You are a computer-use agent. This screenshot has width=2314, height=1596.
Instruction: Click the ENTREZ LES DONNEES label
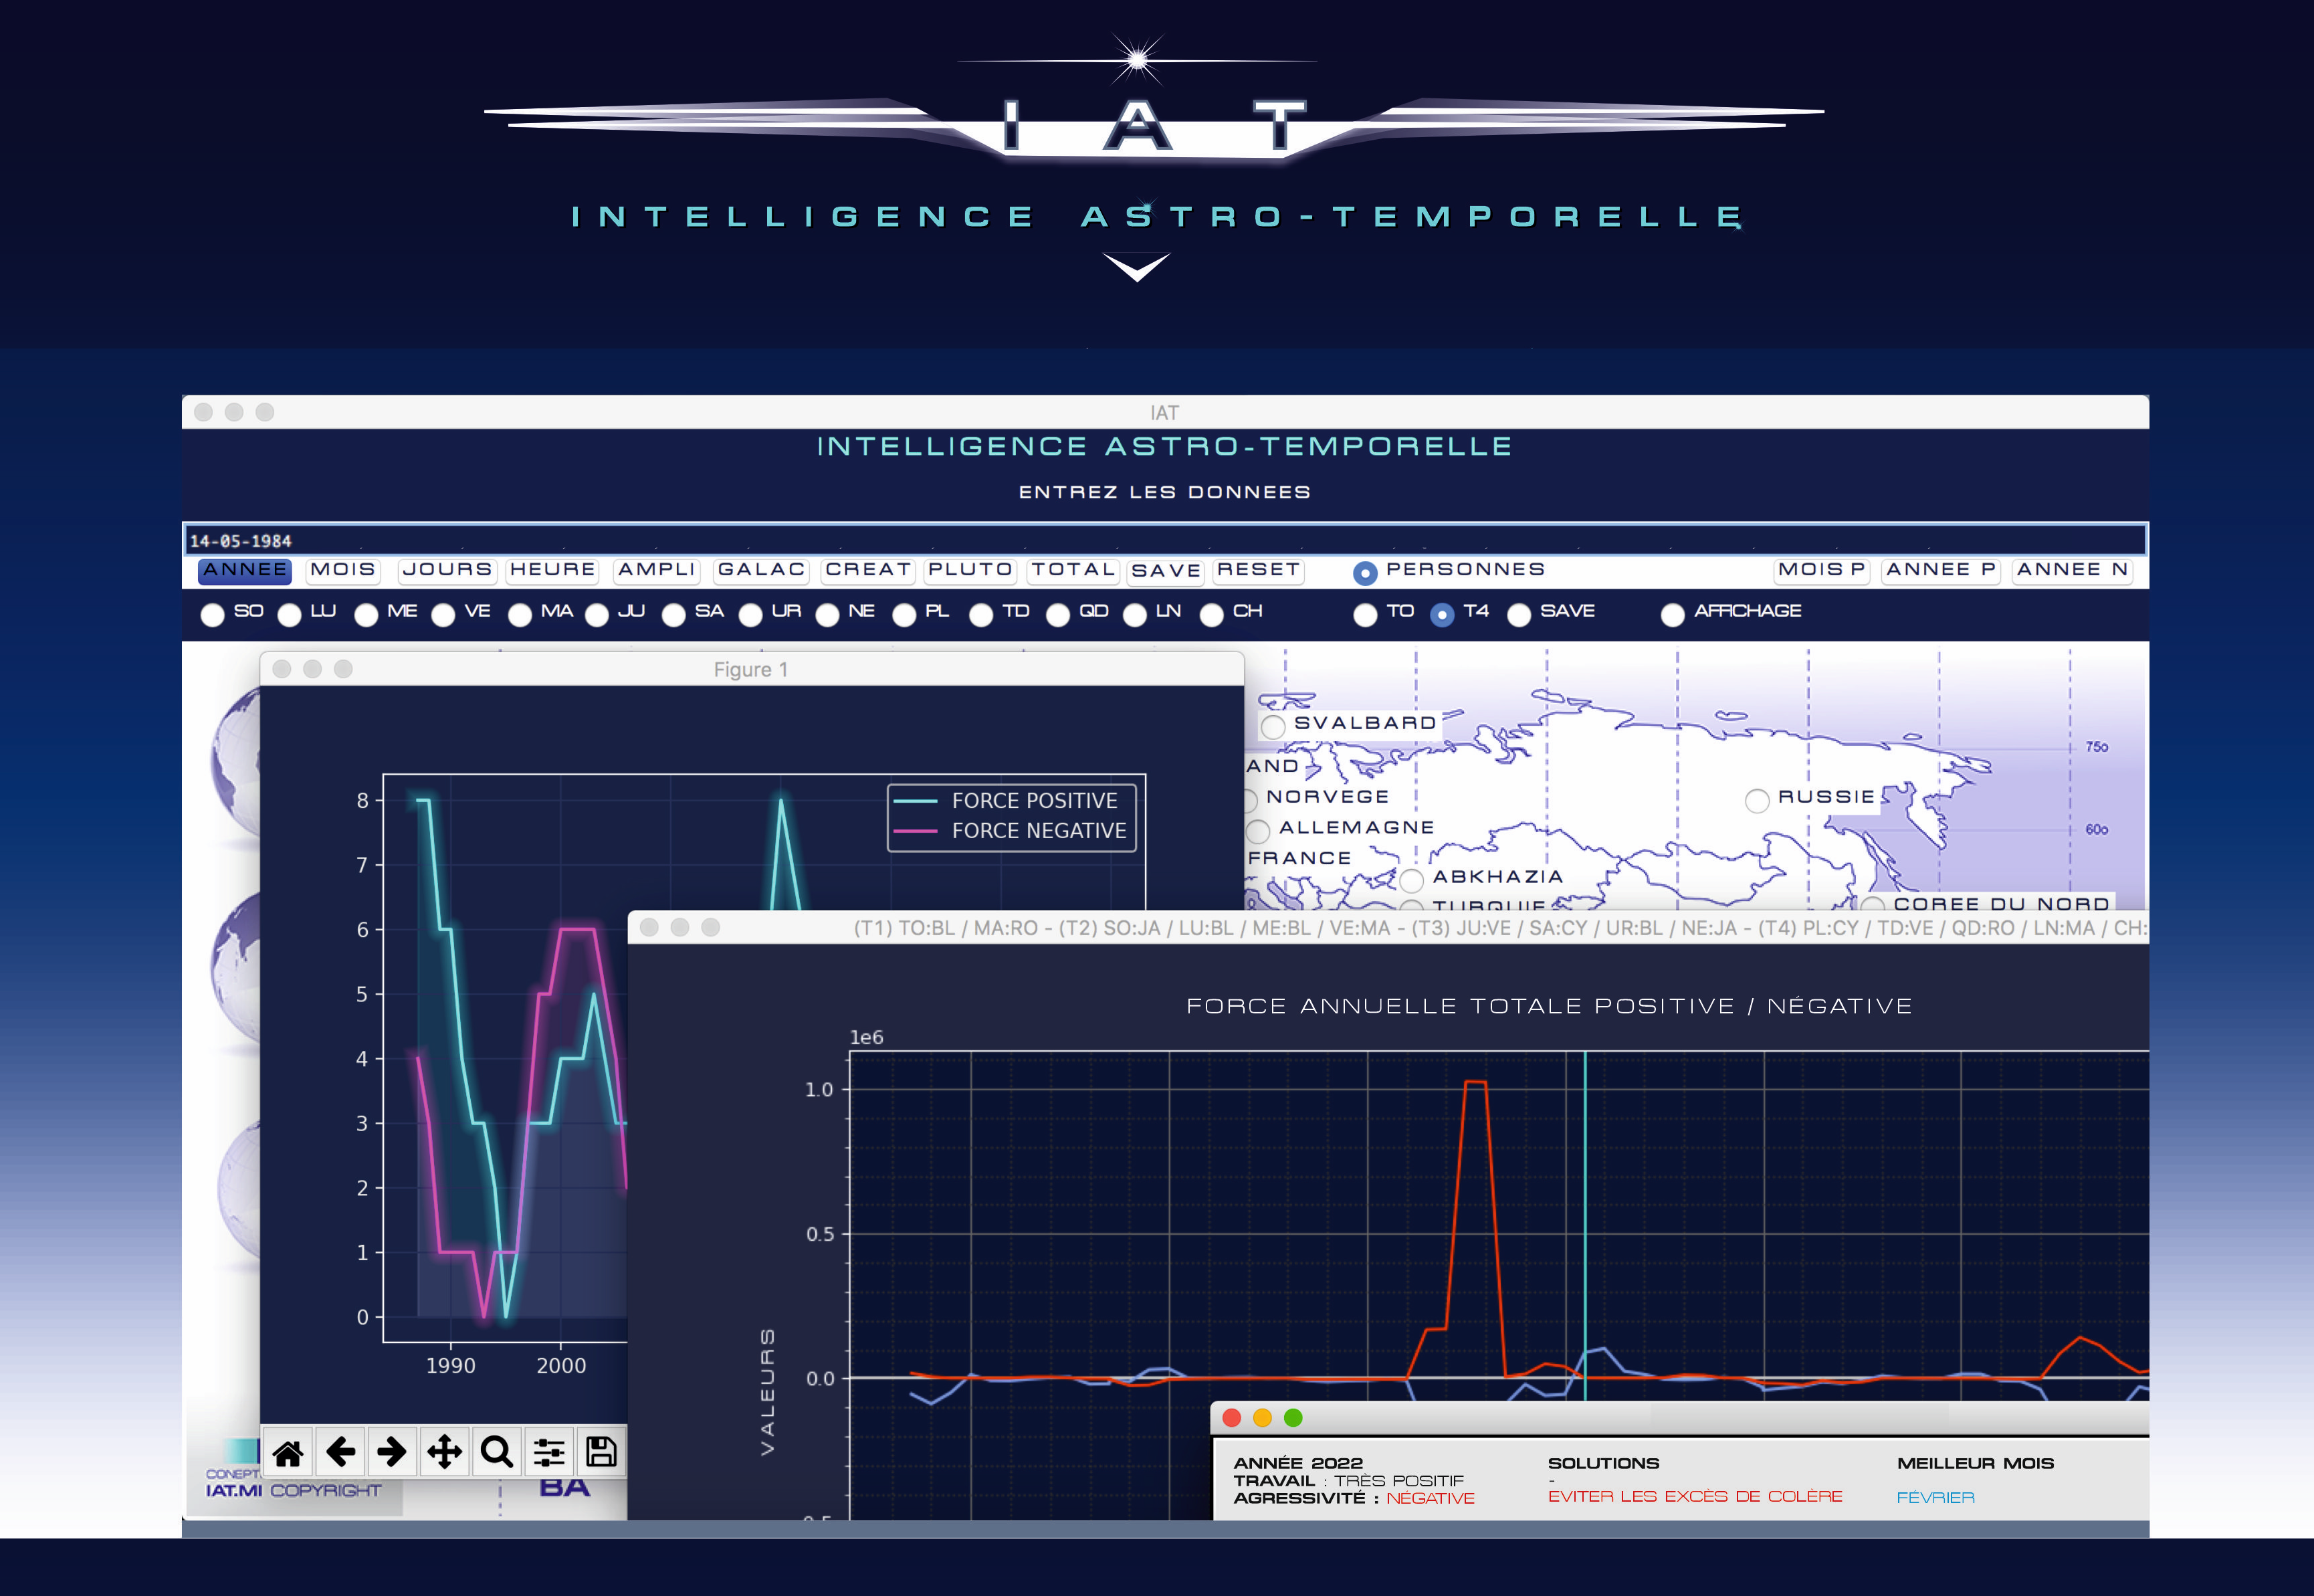pos(1164,492)
